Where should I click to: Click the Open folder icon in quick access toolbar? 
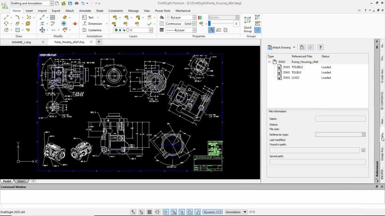coord(64,3)
